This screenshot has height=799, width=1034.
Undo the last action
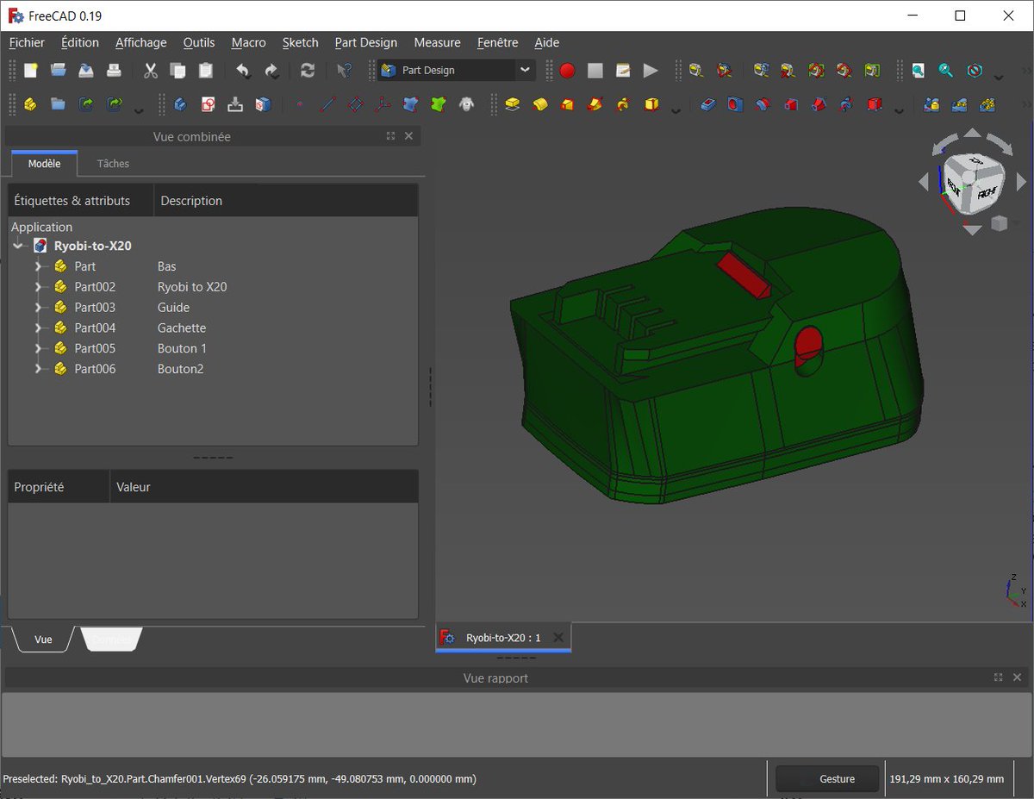click(244, 71)
